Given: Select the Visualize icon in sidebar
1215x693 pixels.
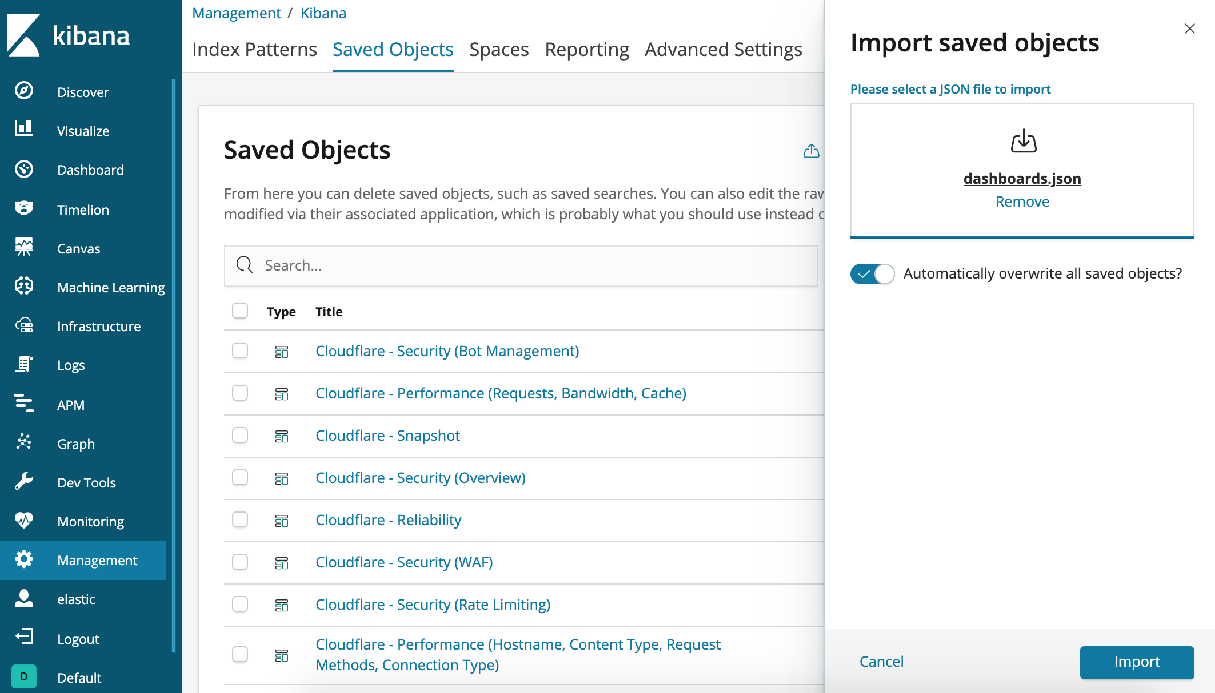Looking at the screenshot, I should click(x=24, y=130).
